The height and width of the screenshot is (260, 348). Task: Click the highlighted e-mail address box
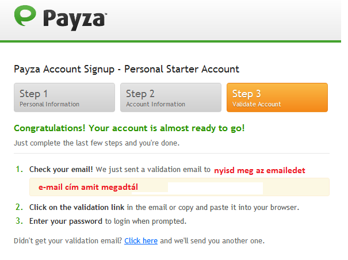[x=179, y=187]
